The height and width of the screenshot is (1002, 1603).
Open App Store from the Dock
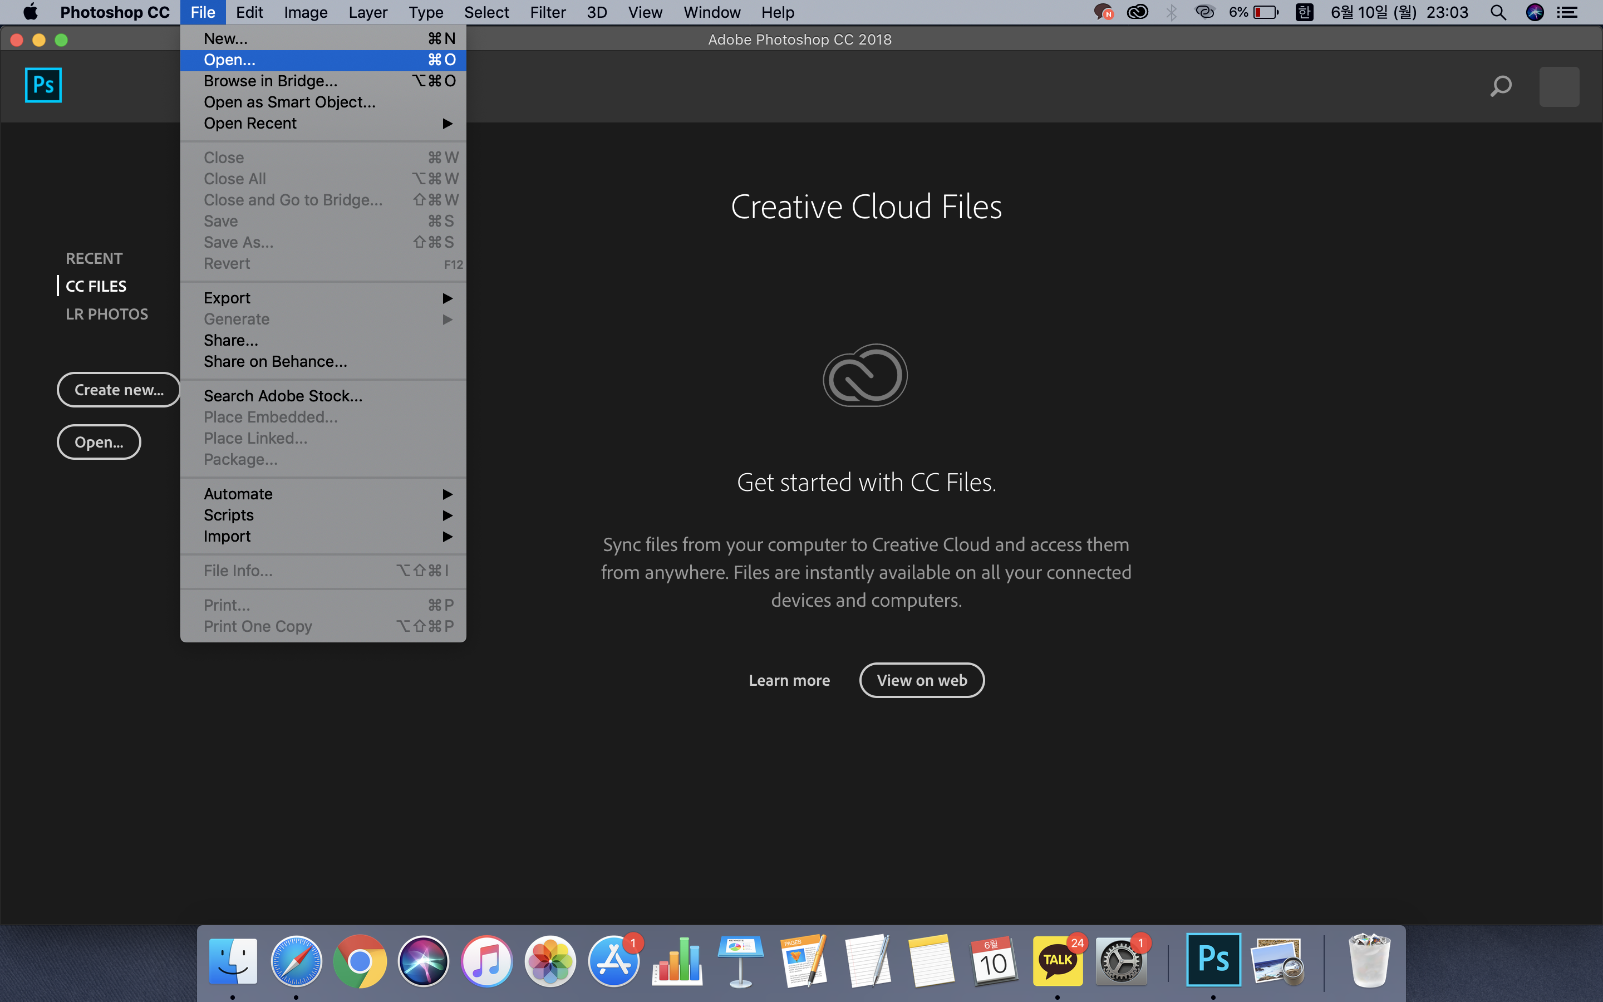614,960
